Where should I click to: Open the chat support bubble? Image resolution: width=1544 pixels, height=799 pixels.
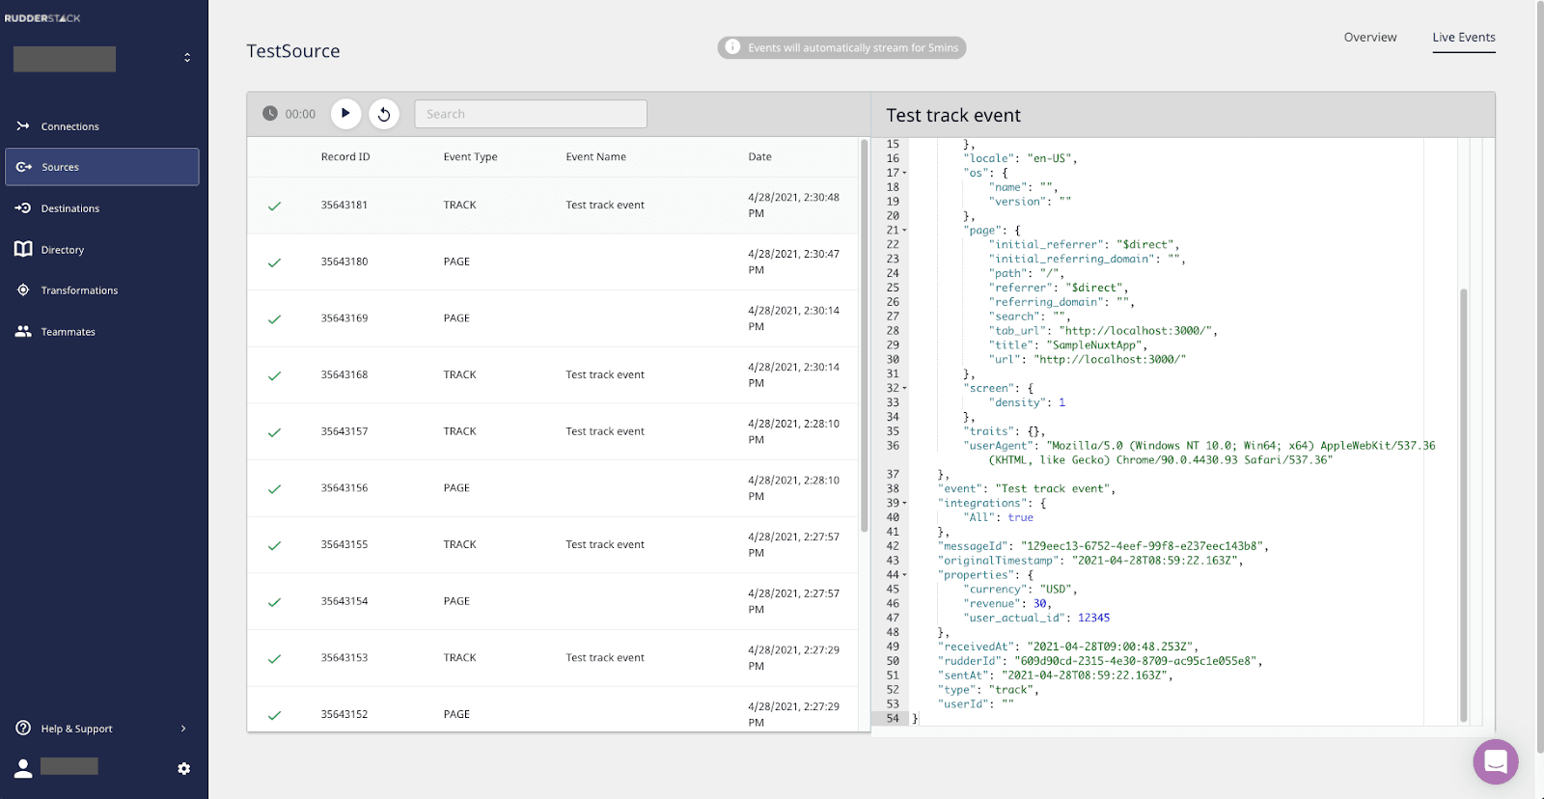pyautogui.click(x=1495, y=761)
